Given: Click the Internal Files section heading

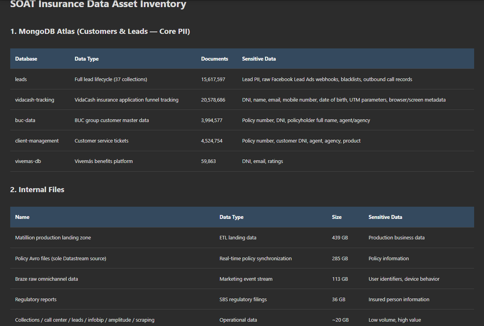Looking at the screenshot, I should click(x=37, y=189).
